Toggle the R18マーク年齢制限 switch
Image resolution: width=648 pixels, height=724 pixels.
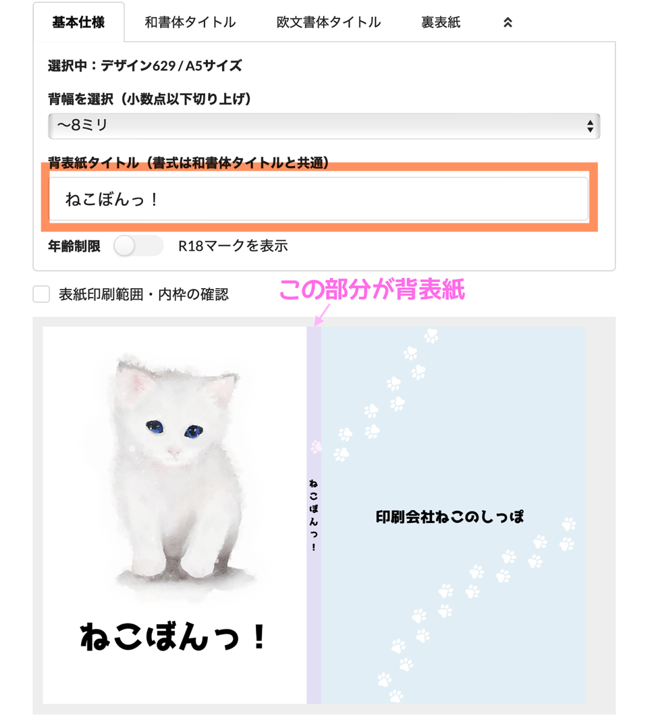coord(138,246)
